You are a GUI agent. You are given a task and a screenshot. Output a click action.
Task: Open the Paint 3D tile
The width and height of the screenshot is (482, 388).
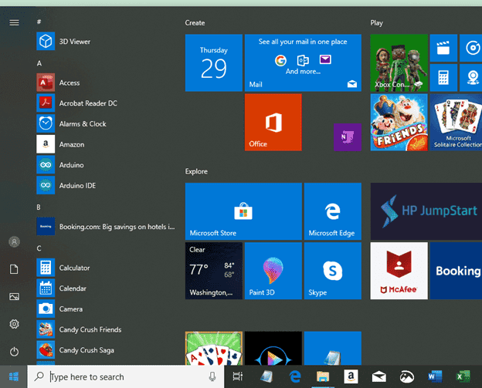pos(273,271)
